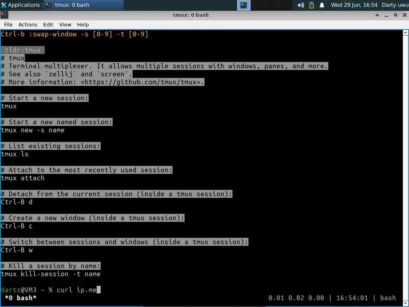The image size is (409, 307).
Task: Click the '*0 bash*' tmux window tab
Action: tap(21, 298)
